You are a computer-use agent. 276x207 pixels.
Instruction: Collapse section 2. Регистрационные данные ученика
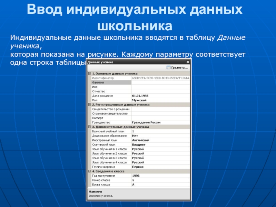click(x=89, y=105)
